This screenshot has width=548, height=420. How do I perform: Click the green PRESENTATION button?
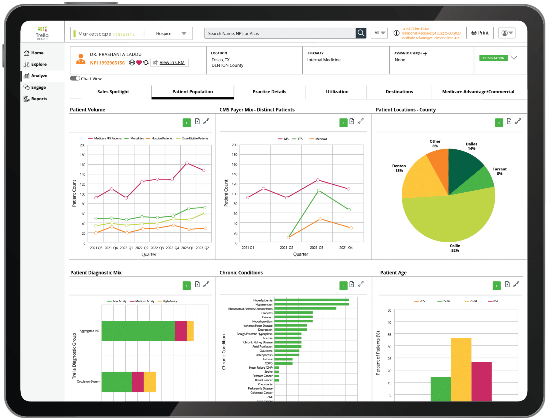493,58
